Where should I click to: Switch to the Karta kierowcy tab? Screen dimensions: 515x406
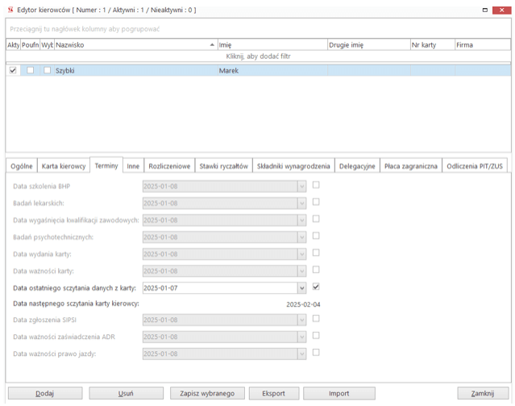(64, 165)
